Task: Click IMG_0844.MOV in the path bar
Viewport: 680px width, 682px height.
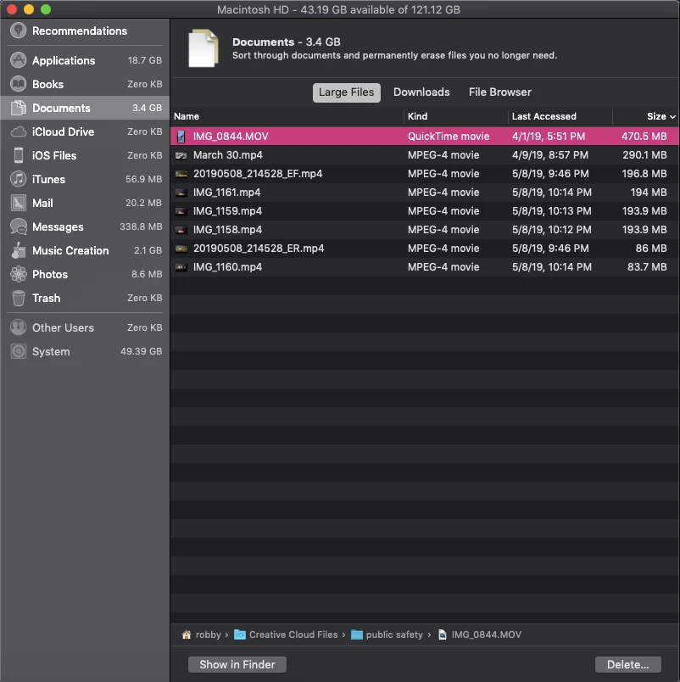Action: point(486,634)
